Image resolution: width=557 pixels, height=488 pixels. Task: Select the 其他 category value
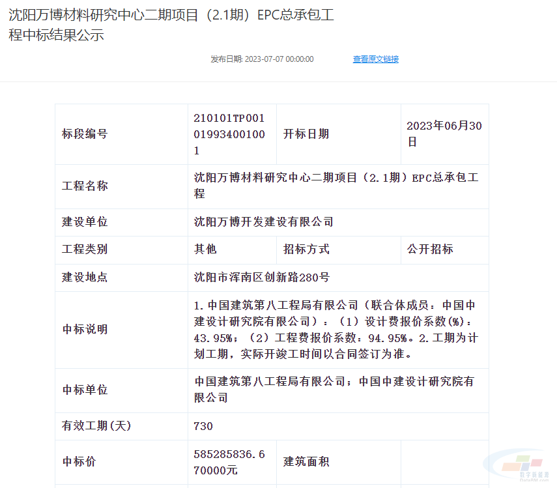tap(205, 250)
